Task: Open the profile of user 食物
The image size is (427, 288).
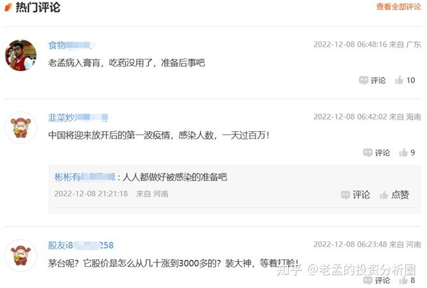Action: (70, 45)
